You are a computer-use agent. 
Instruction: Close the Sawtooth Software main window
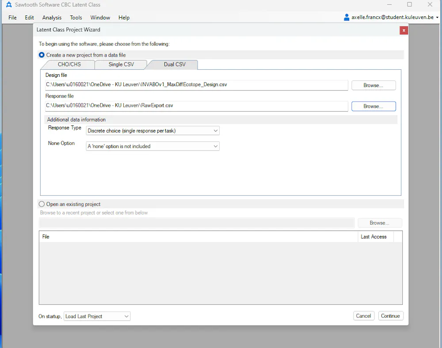point(430,4)
